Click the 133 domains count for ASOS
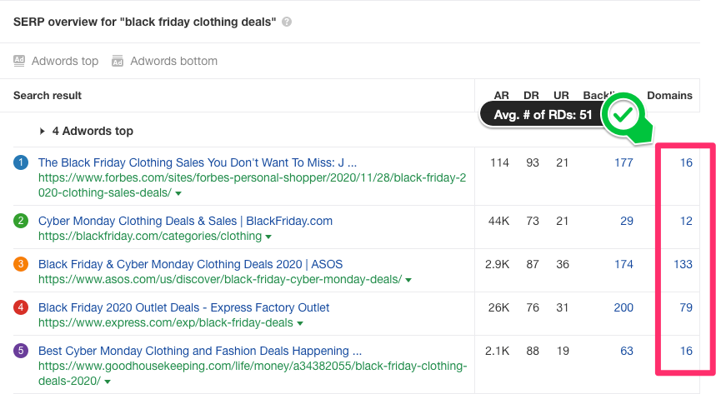Viewport: 716px width, 394px height. pyautogui.click(x=683, y=264)
